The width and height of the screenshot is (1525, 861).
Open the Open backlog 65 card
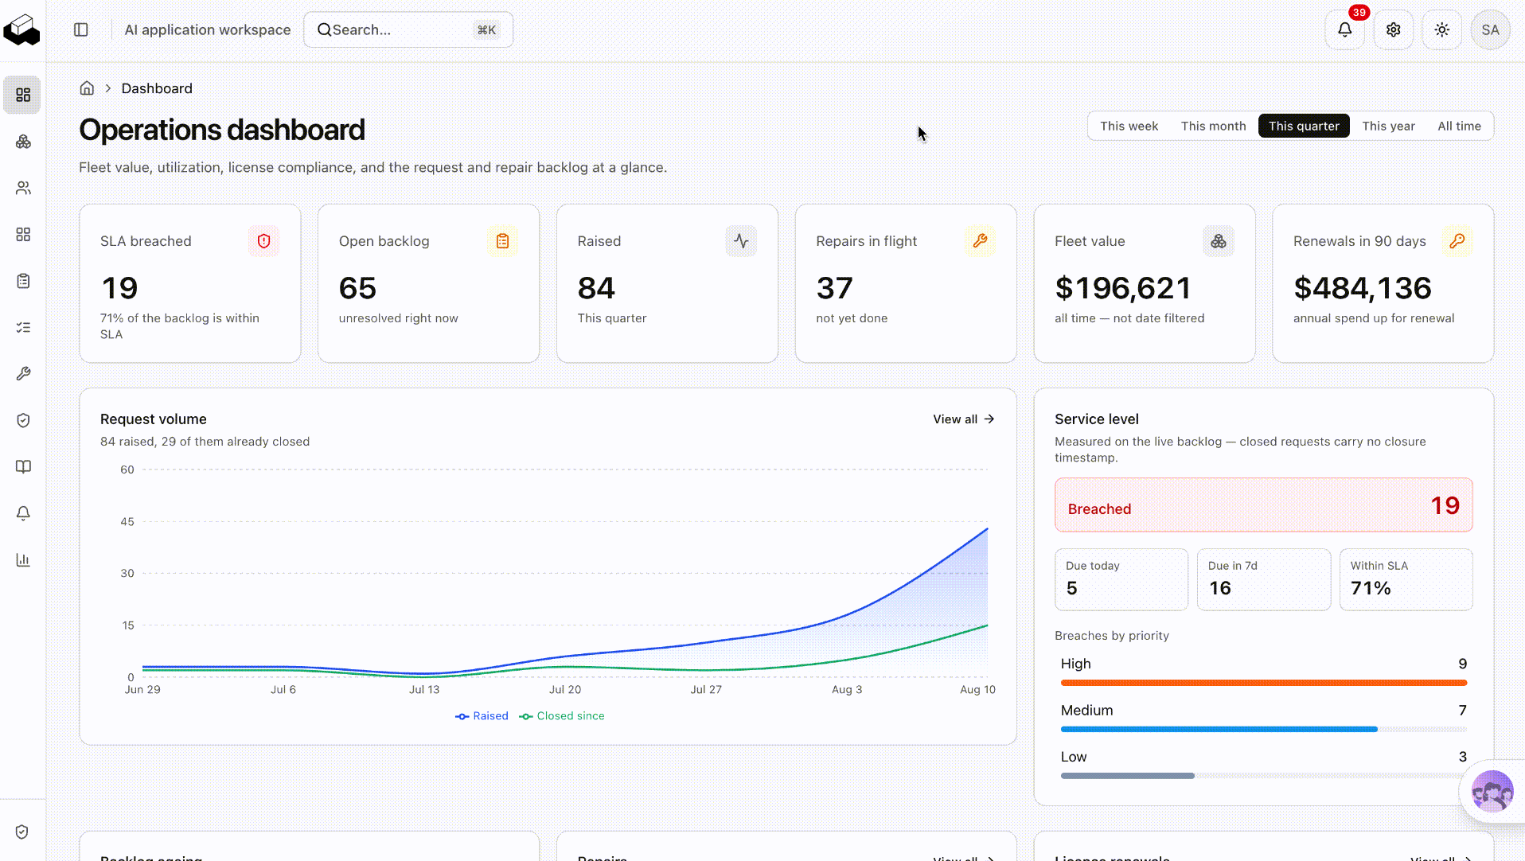[428, 283]
